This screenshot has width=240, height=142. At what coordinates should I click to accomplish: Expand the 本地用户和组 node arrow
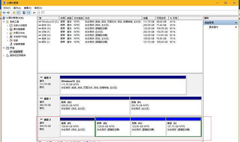click(7, 37)
